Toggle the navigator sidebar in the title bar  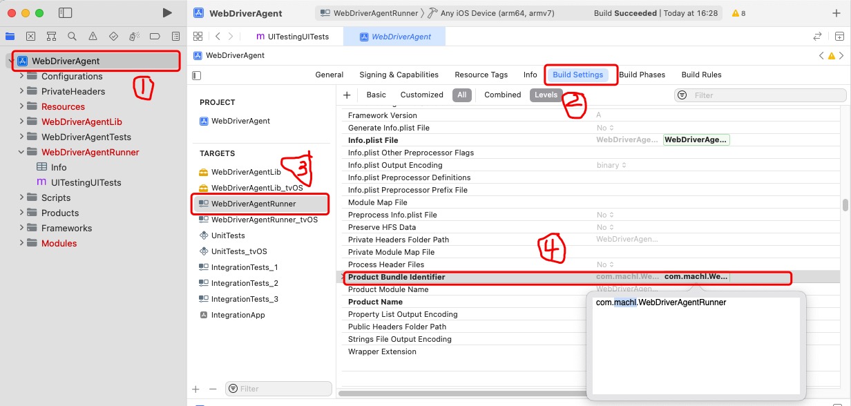pyautogui.click(x=66, y=13)
